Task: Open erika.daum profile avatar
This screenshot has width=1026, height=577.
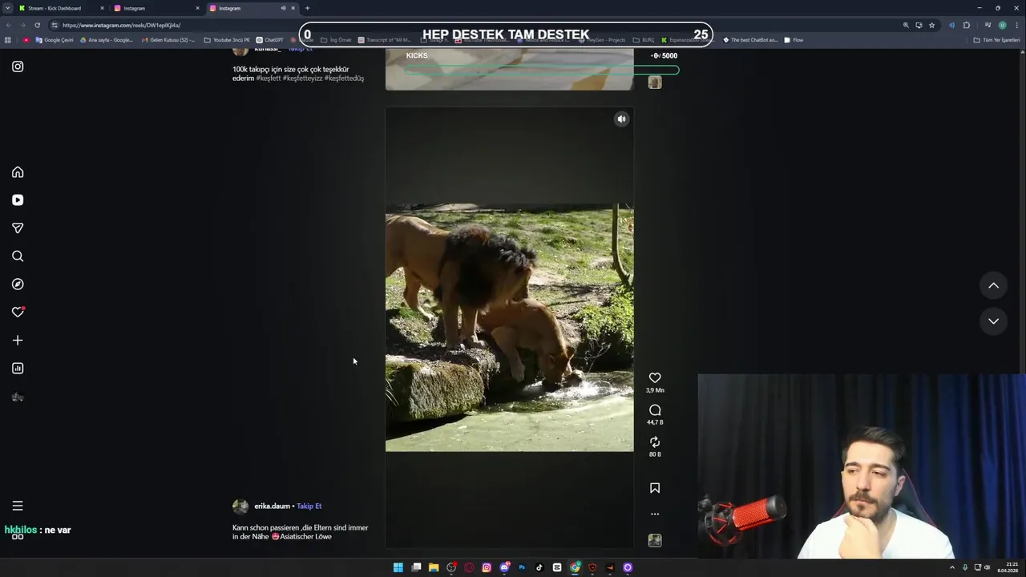Action: click(x=240, y=506)
